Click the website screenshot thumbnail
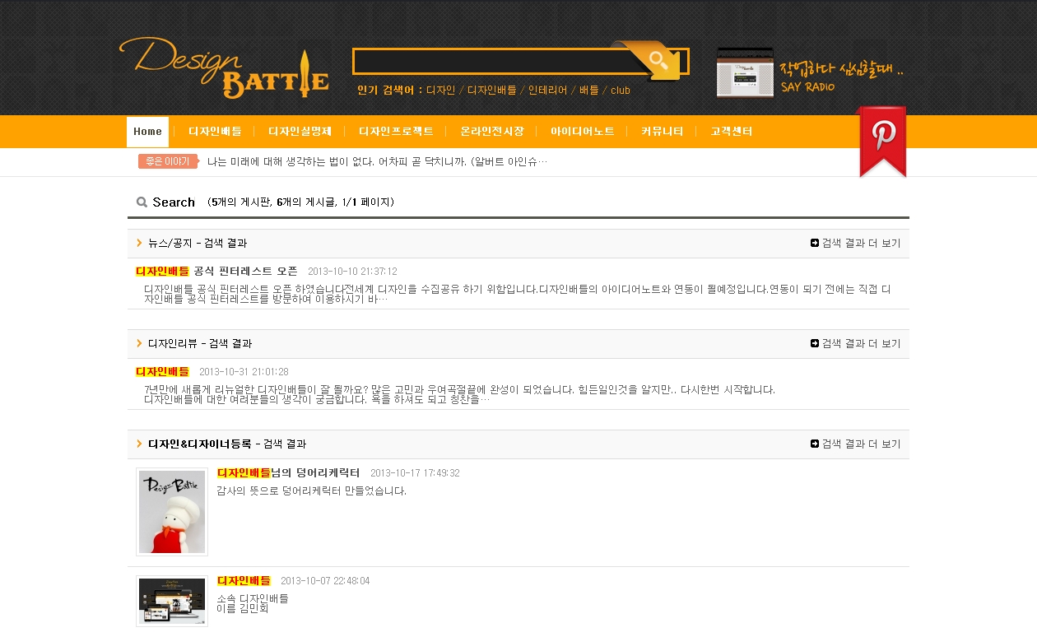 point(172,602)
